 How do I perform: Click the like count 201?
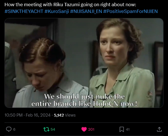[x=91, y=129]
